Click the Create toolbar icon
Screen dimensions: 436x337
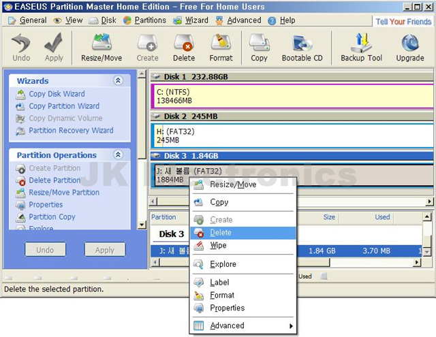[147, 47]
